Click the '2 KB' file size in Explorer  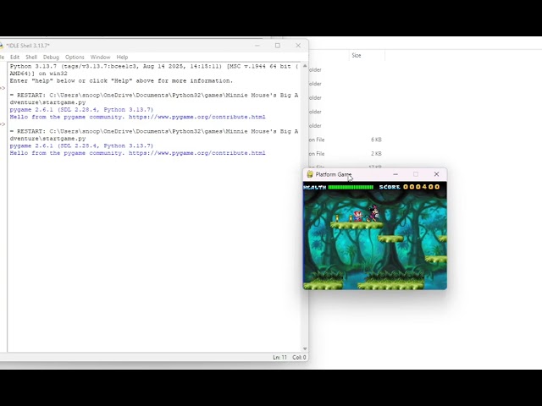click(376, 154)
